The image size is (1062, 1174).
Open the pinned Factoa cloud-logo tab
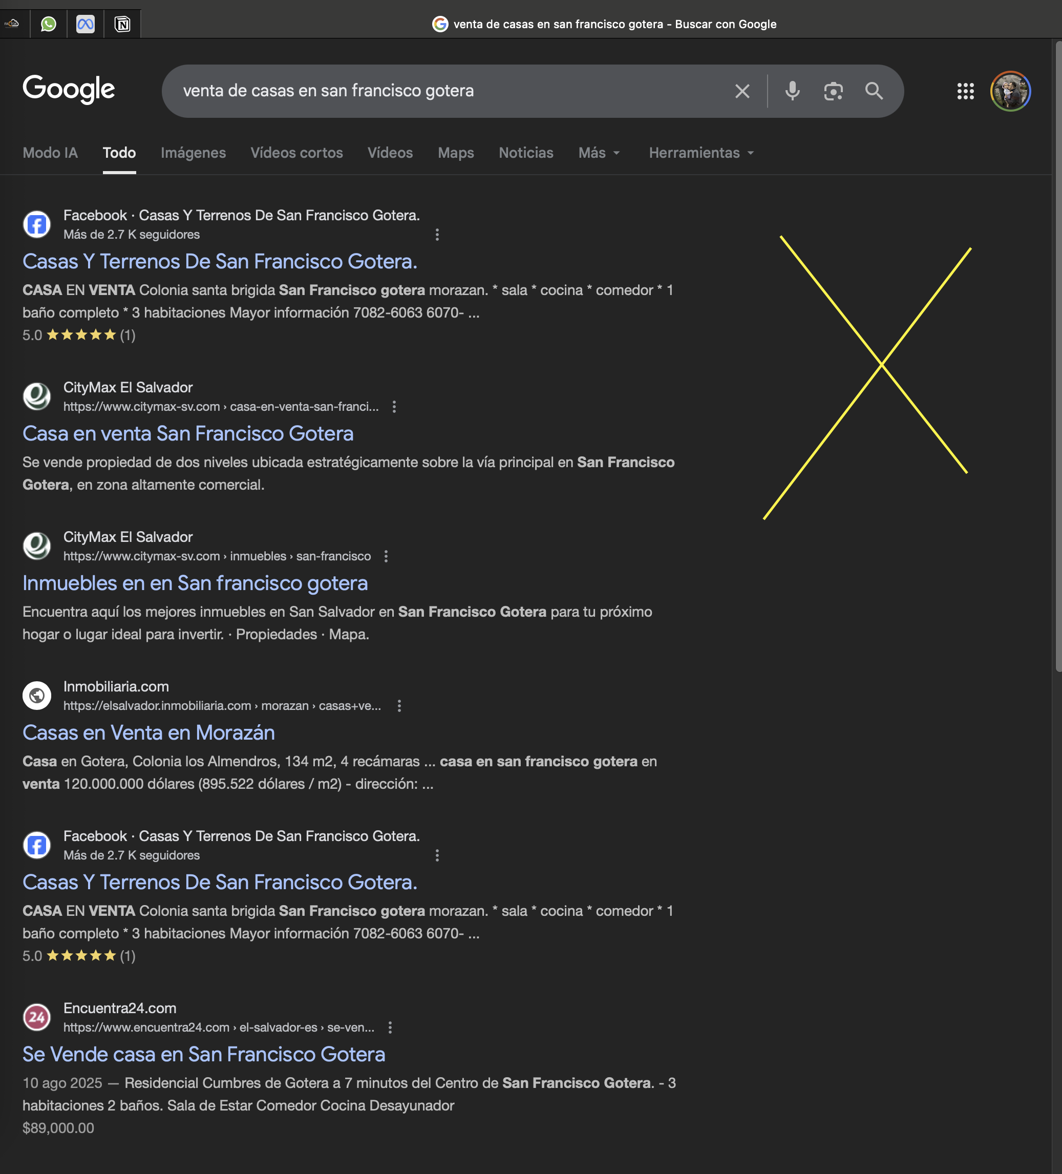click(12, 24)
